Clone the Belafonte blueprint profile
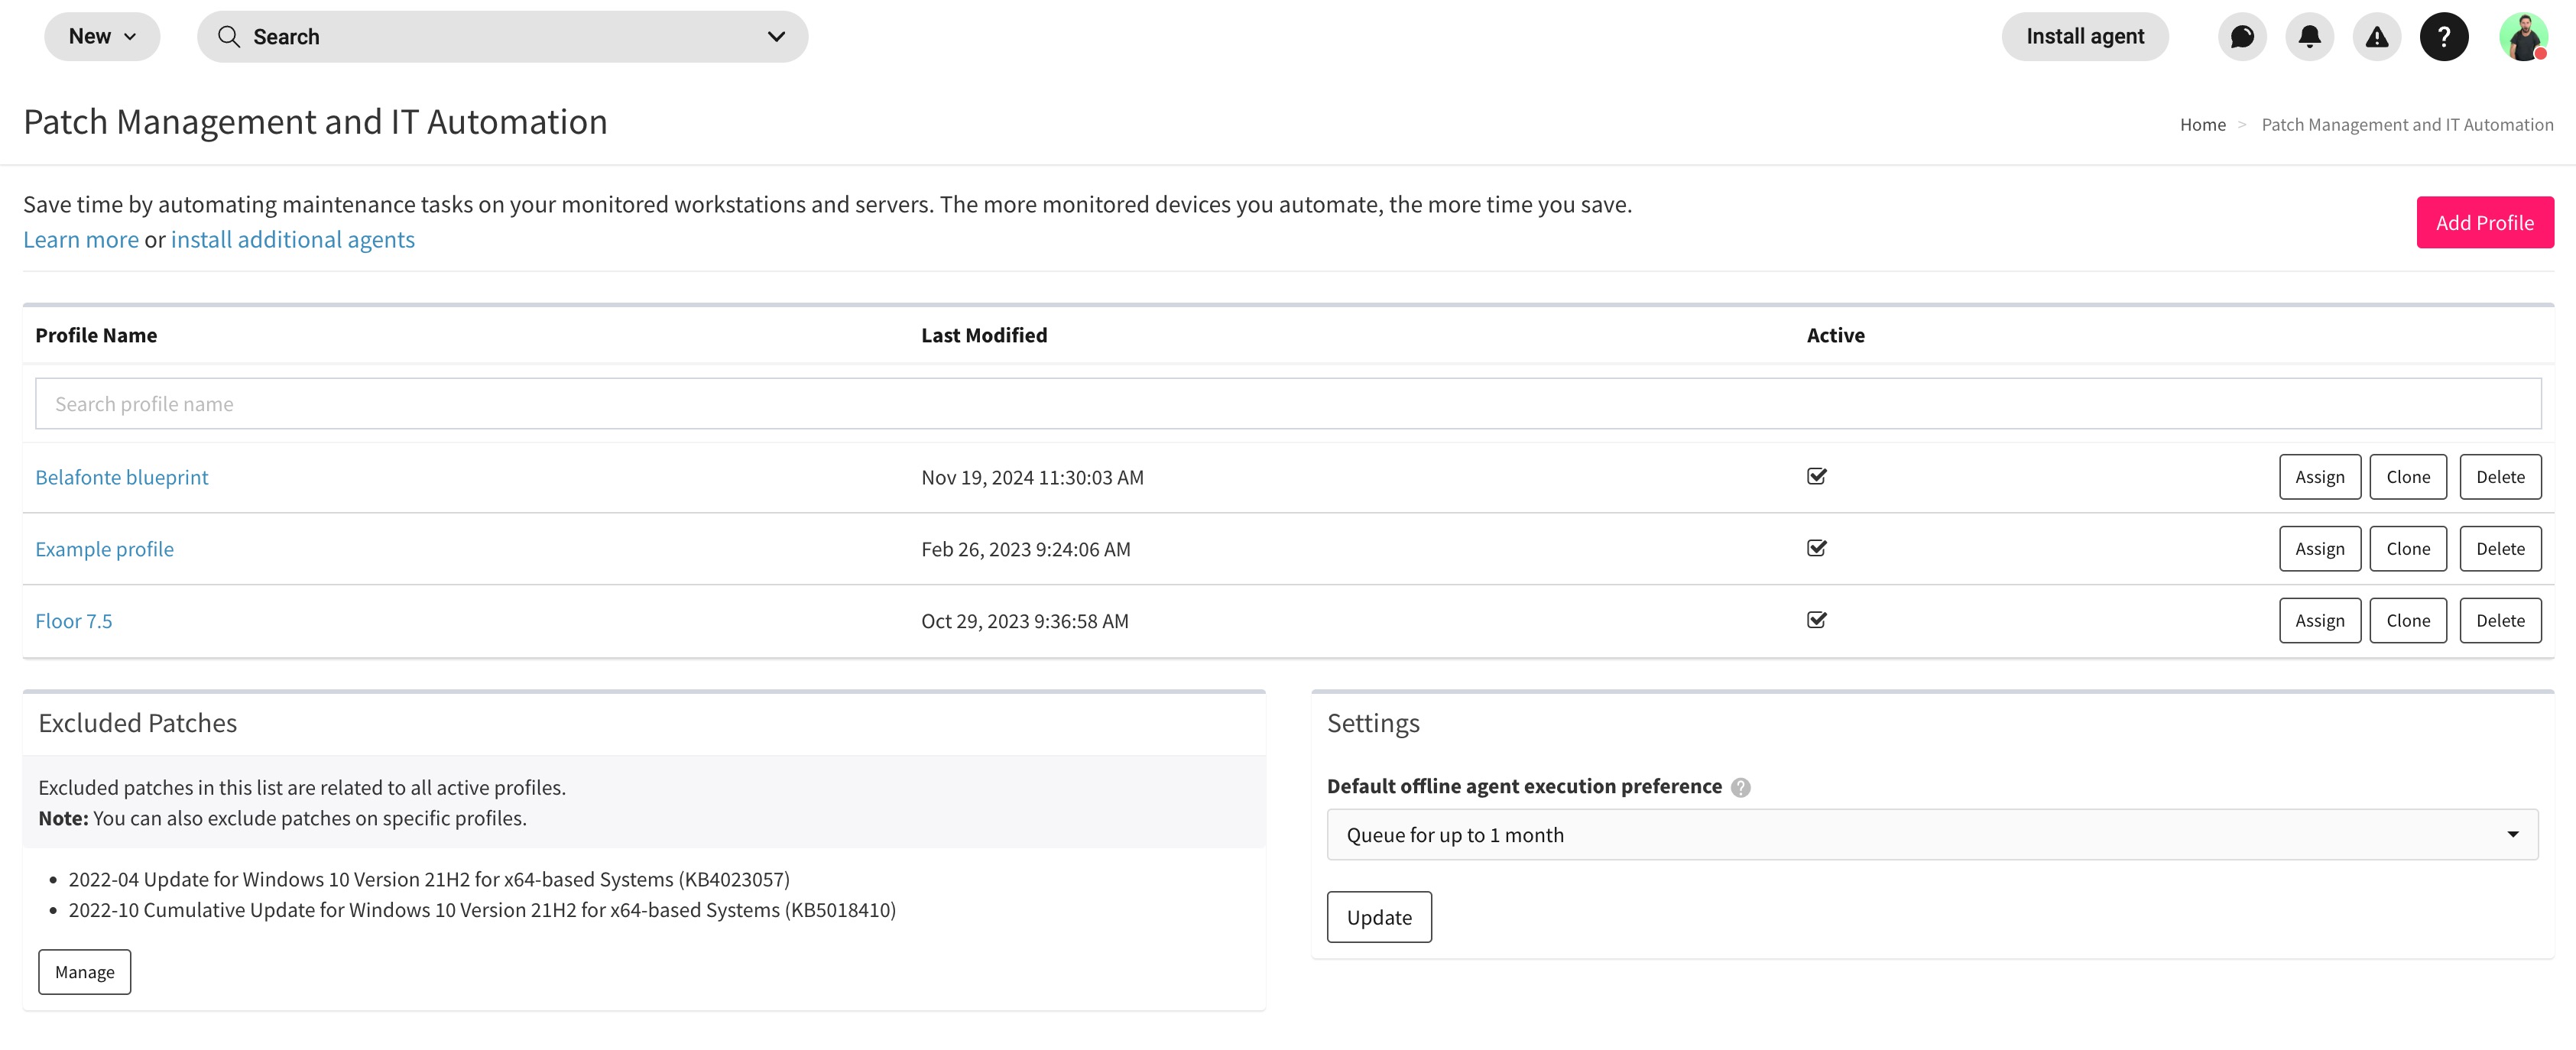This screenshot has height=1050, width=2576. coord(2407,477)
